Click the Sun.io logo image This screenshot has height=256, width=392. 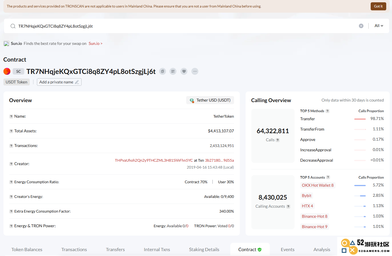(6, 44)
